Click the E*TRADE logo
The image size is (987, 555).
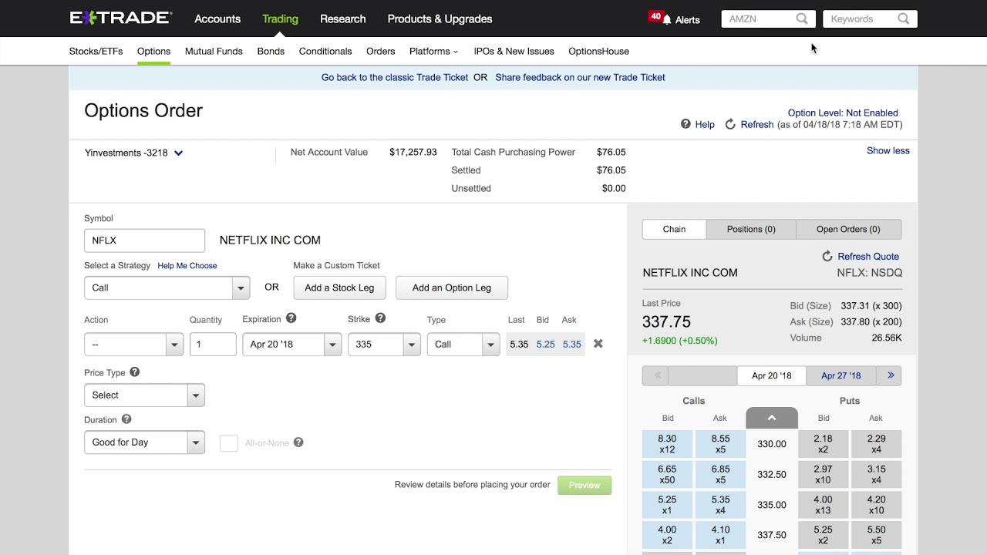point(121,18)
